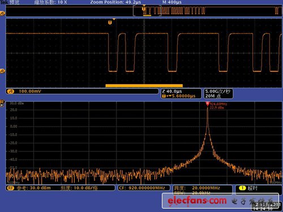
Task: Click the RF indicator icon at spectrum top-left
Action: point(2,103)
